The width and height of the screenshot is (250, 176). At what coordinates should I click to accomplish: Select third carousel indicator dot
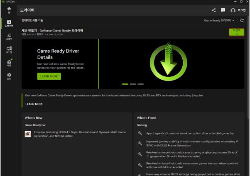(x=141, y=84)
